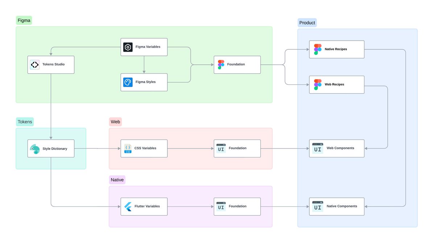Screen dimensions: 435x246
Task: Select the Product group label
Action: 307,22
